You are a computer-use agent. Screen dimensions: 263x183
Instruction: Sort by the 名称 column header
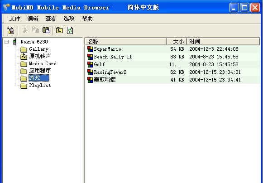click(x=126, y=42)
